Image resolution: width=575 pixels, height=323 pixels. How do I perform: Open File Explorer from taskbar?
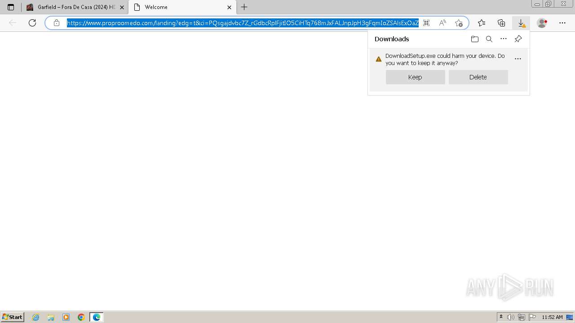(x=51, y=317)
